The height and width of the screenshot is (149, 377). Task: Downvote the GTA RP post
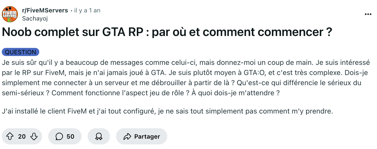34,137
